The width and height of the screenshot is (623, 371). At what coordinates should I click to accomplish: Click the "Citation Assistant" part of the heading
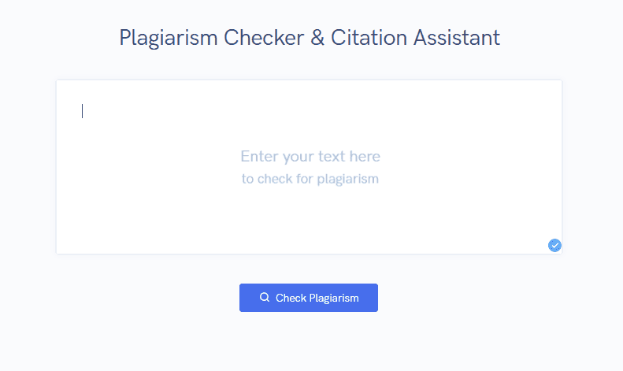(x=415, y=38)
